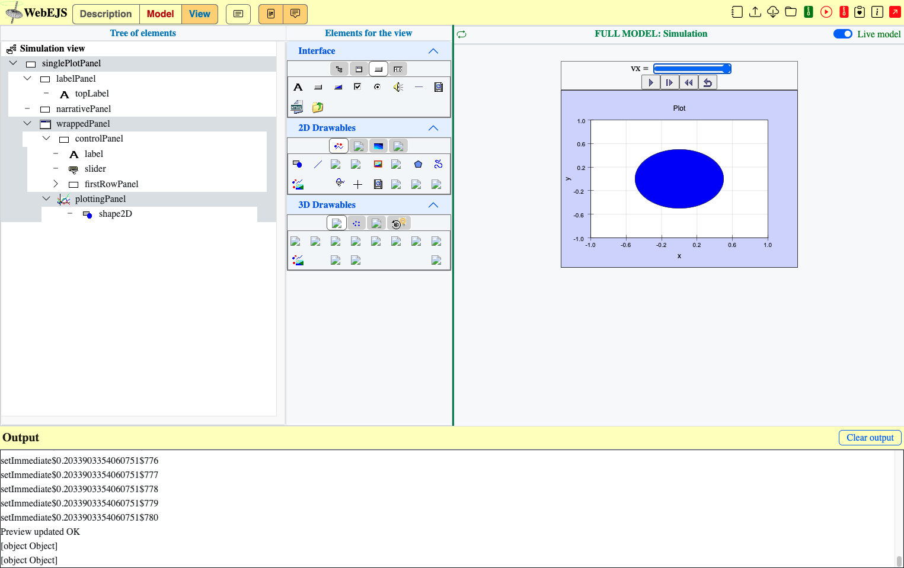Click the red play simulation icon in top toolbar
904x568 pixels.
[826, 12]
